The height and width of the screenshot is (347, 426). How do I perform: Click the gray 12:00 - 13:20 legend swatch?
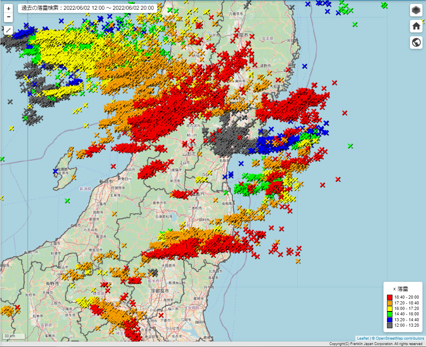390,325
